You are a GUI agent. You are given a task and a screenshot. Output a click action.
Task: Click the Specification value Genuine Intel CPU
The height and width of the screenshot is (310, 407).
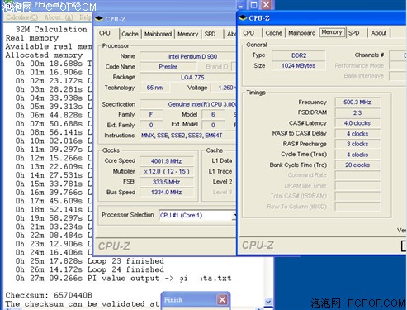point(188,104)
